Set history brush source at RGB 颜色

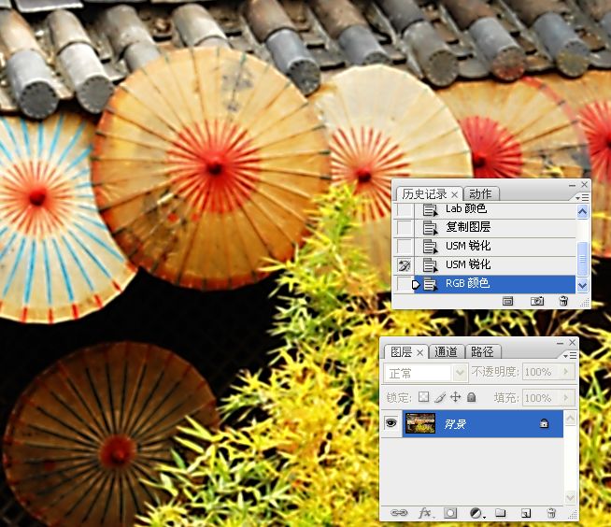(x=405, y=284)
